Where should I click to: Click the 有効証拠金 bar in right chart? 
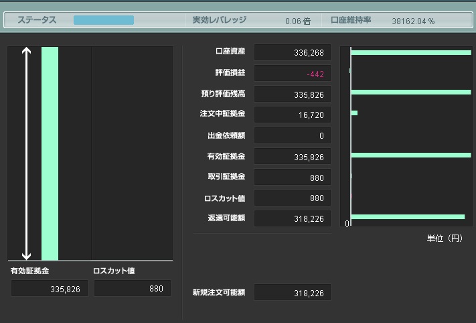[411, 155]
